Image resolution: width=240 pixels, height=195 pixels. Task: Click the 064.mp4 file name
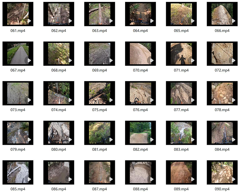(x=140, y=31)
